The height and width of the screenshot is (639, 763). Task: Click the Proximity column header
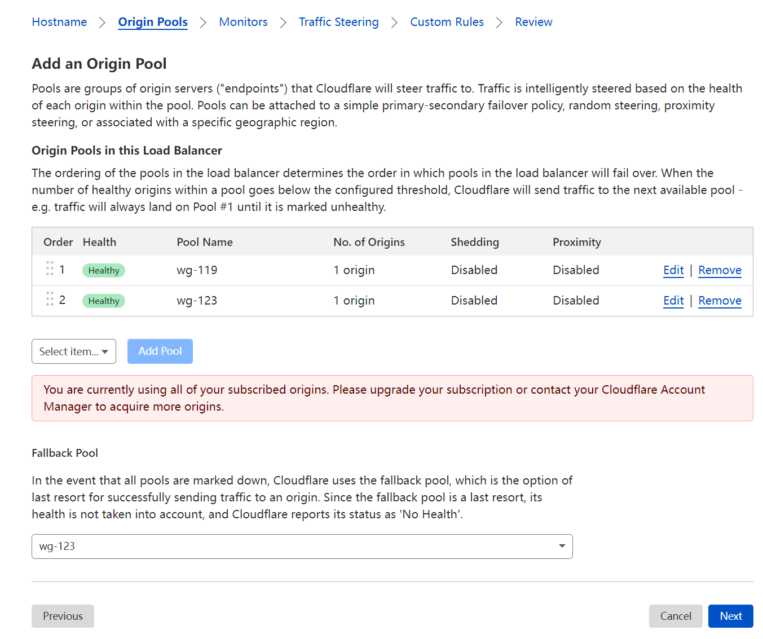coord(577,242)
